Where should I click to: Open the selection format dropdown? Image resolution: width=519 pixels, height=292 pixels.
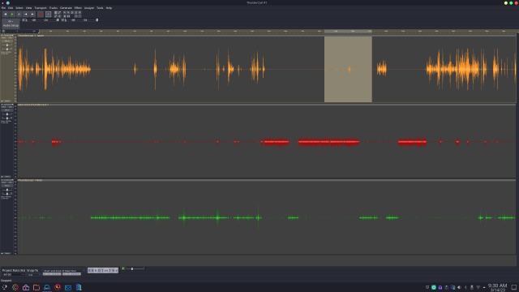63,270
